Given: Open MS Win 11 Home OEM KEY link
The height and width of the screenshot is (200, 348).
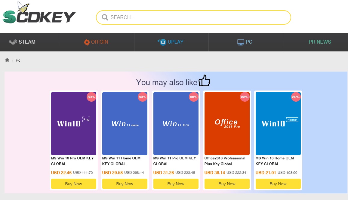Looking at the screenshot, I should click(121, 161).
